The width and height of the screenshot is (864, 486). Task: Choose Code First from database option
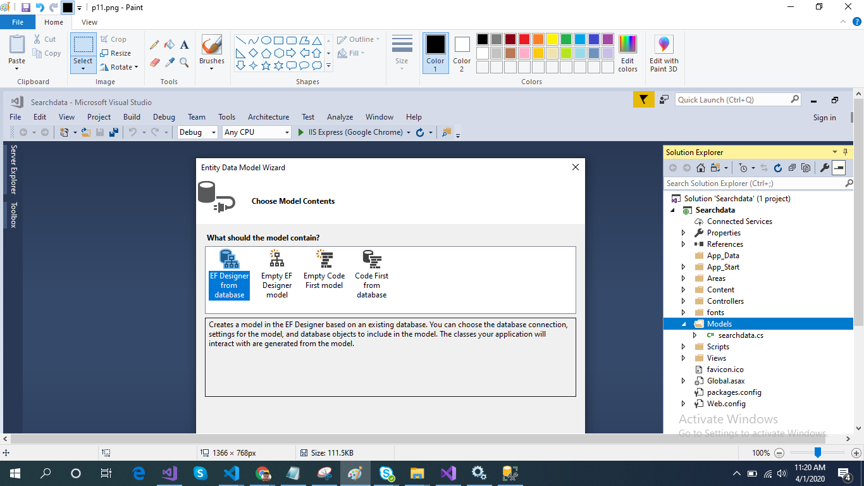point(372,273)
